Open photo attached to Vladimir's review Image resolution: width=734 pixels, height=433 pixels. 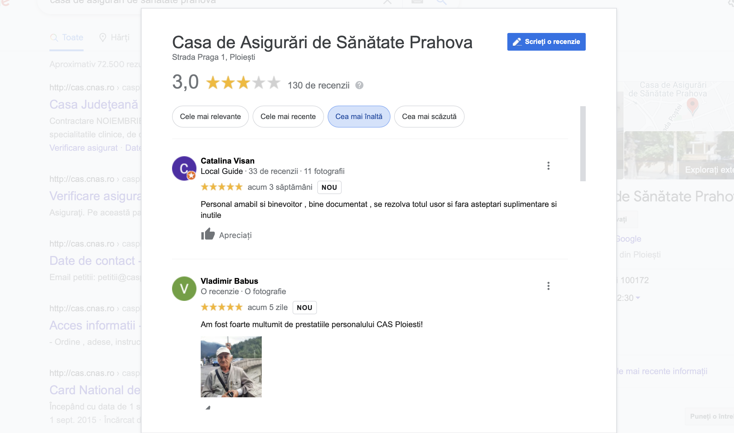point(231,367)
